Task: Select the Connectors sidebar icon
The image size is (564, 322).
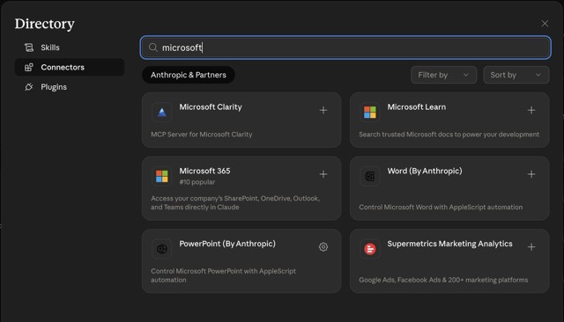Action: [29, 67]
